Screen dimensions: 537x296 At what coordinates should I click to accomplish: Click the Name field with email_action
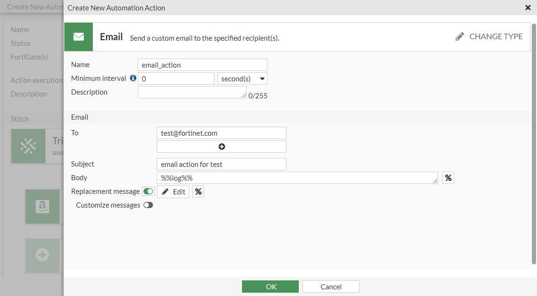(203, 65)
